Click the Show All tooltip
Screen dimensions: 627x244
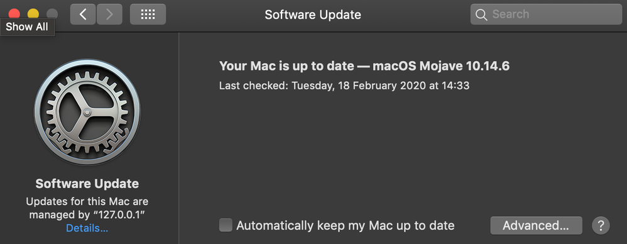[x=27, y=27]
